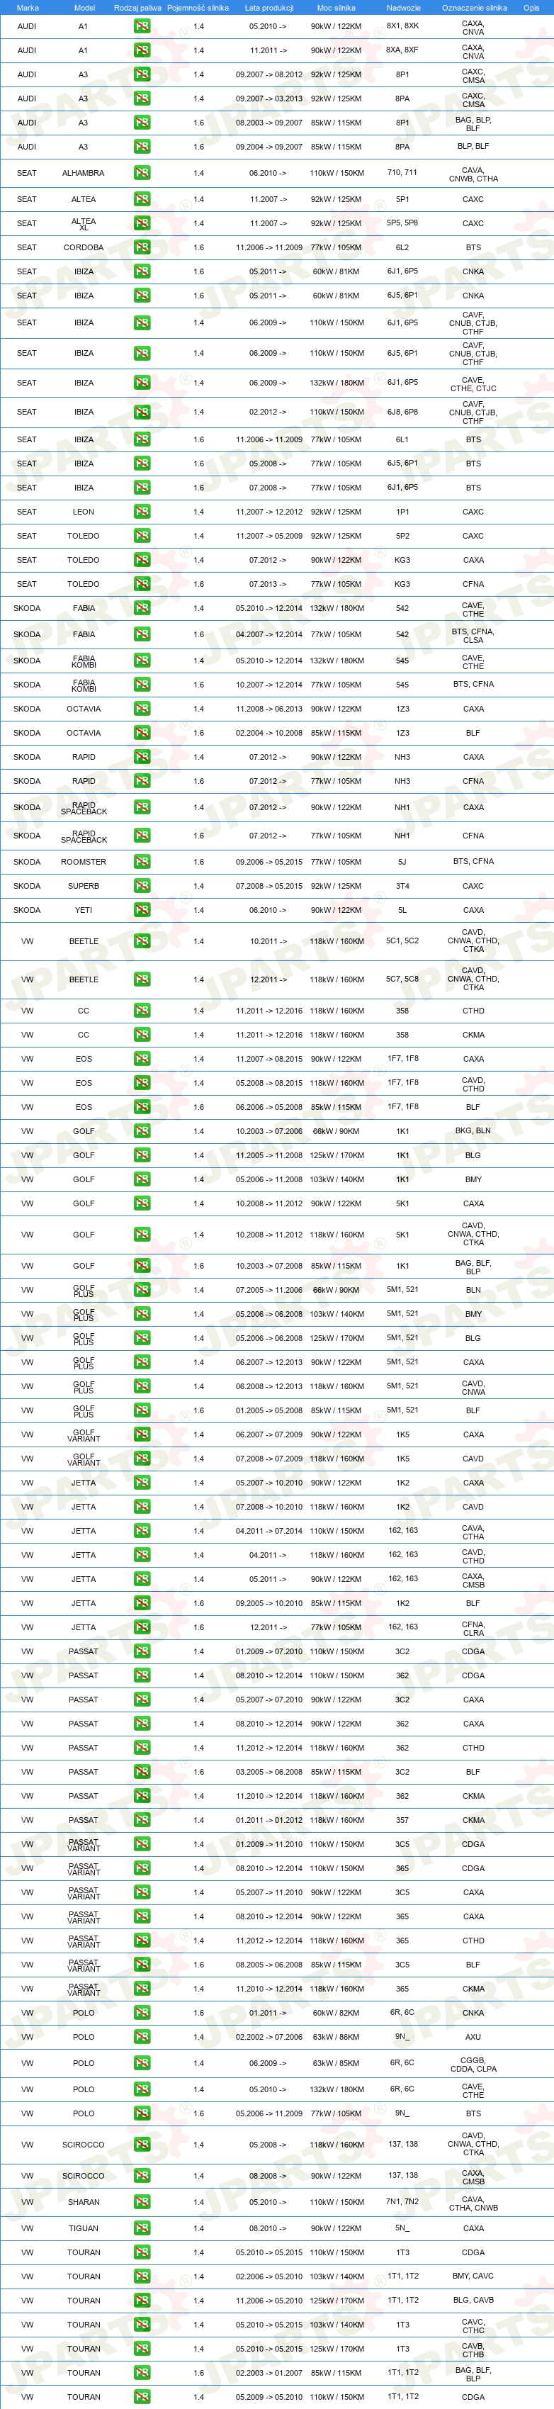Click the 'CORDOBA' model cell
The width and height of the screenshot is (554, 2409).
click(83, 248)
